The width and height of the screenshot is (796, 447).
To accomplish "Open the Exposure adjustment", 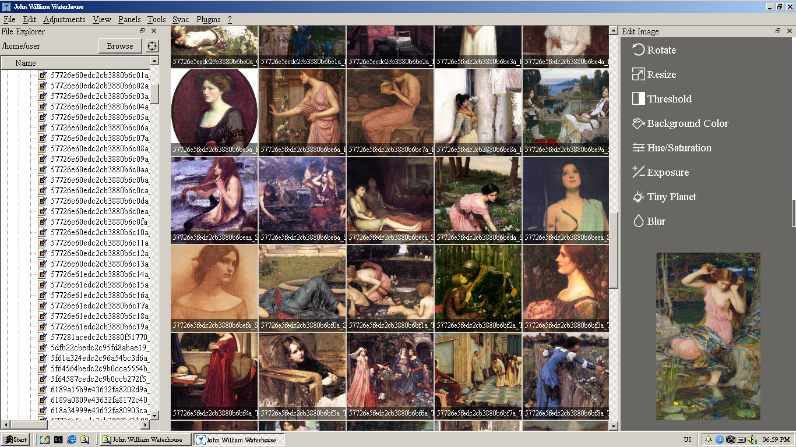I will coord(661,172).
